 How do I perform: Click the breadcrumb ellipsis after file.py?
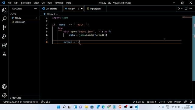pos(57,14)
